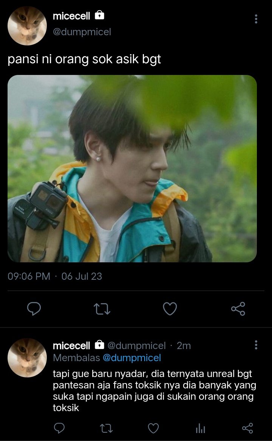Open the reply tweet text body
This screenshot has height=441, width=272.
tap(155, 391)
